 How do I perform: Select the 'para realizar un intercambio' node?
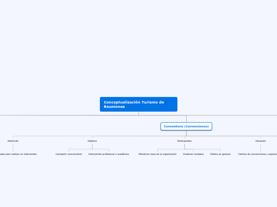(18, 154)
